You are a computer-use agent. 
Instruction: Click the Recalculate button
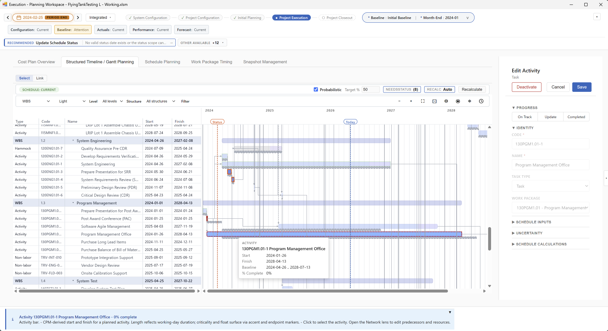pos(472,90)
